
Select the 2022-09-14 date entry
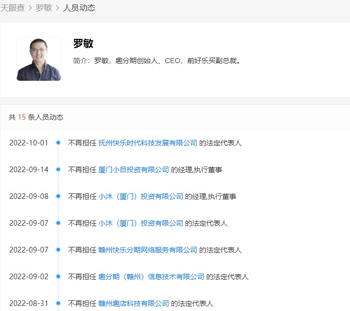tap(29, 170)
